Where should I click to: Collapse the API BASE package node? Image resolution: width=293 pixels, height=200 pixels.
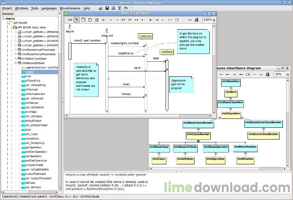coord(7,23)
